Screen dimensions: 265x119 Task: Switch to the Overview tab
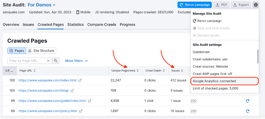pos(11,25)
